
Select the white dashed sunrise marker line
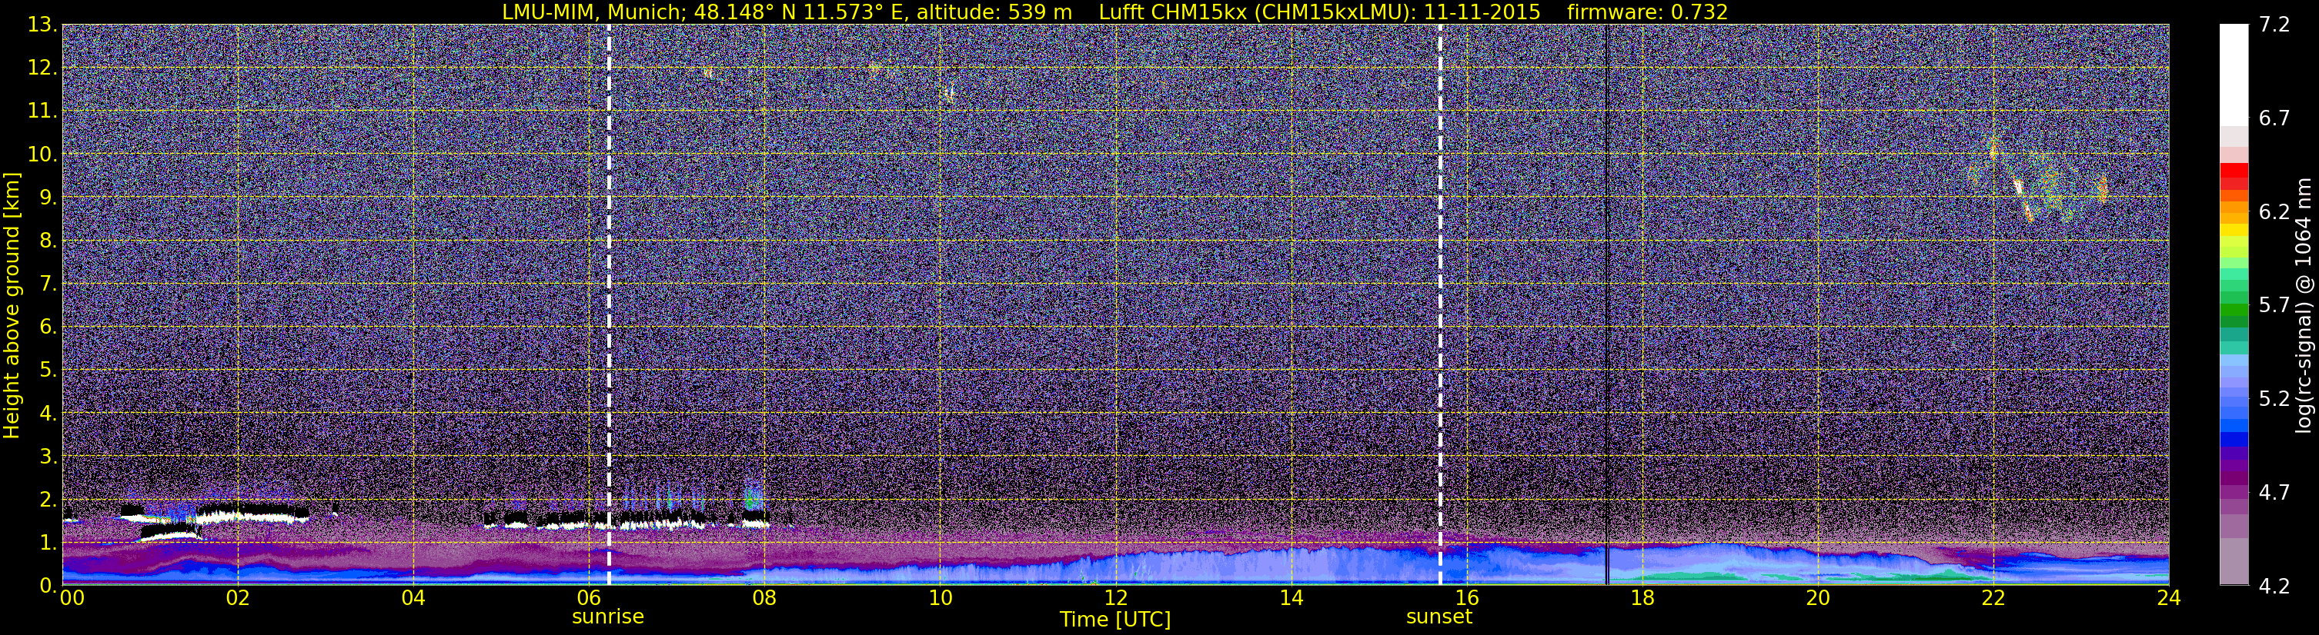(609, 305)
